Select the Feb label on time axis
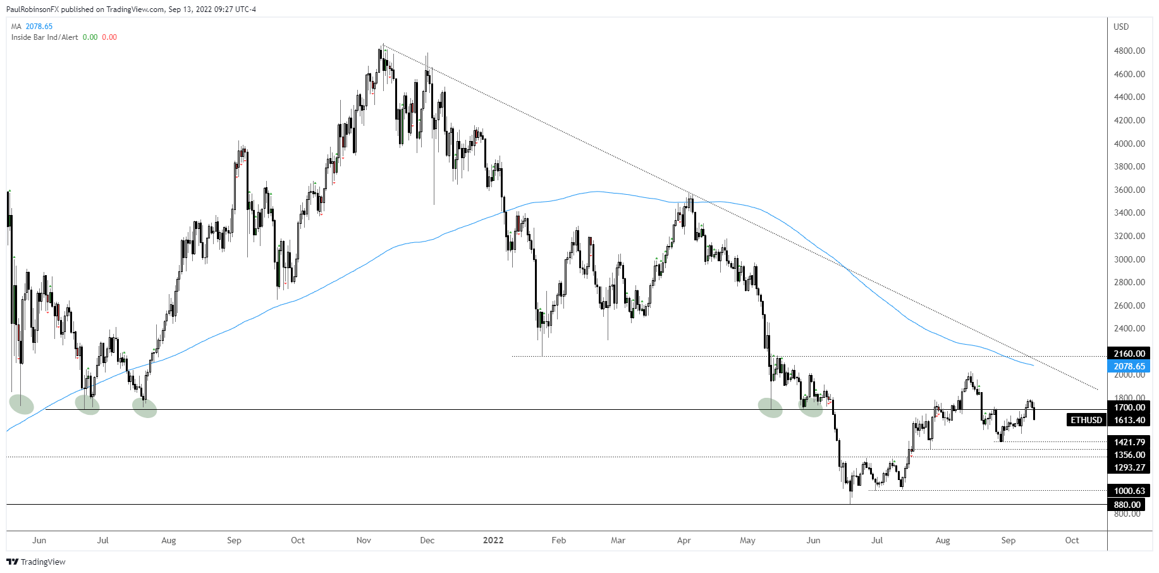1159x573 pixels. coord(558,540)
